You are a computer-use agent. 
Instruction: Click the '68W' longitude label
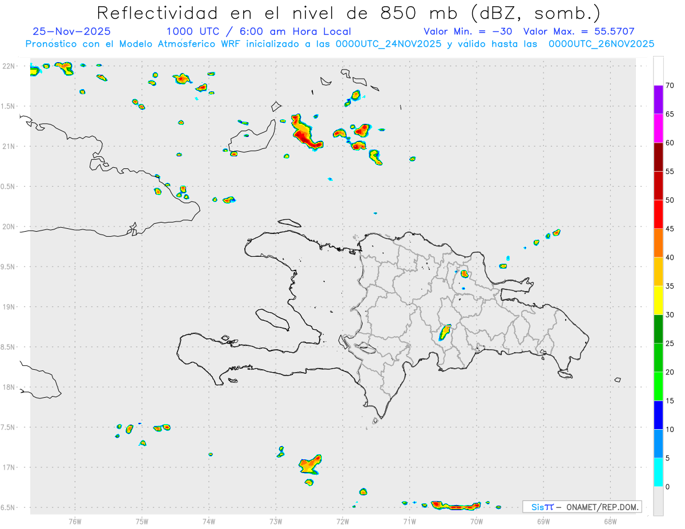pos(610,521)
